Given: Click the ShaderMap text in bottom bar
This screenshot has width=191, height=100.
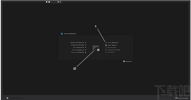Looking at the screenshot, I should point(16,98).
